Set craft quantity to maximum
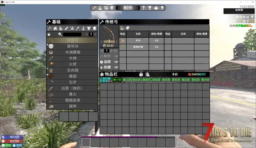The image size is (256, 148). tap(116, 51)
